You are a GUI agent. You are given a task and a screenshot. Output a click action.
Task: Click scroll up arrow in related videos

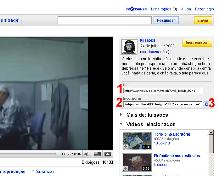211,132
